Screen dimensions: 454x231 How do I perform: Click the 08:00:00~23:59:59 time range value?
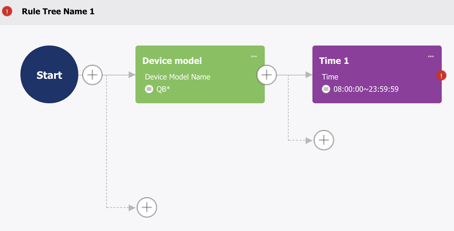[x=366, y=89]
